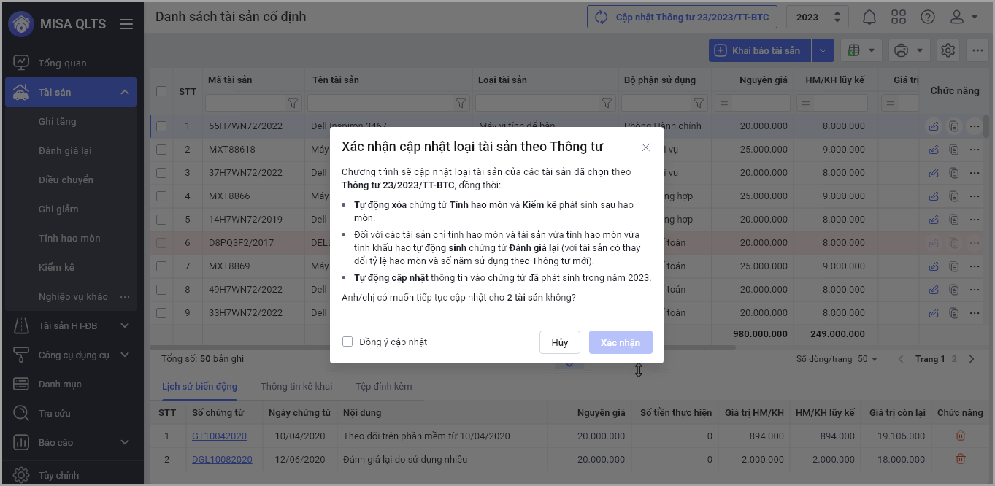
Task: Open rows-per-page dropdown showing 50
Action: coord(868,359)
